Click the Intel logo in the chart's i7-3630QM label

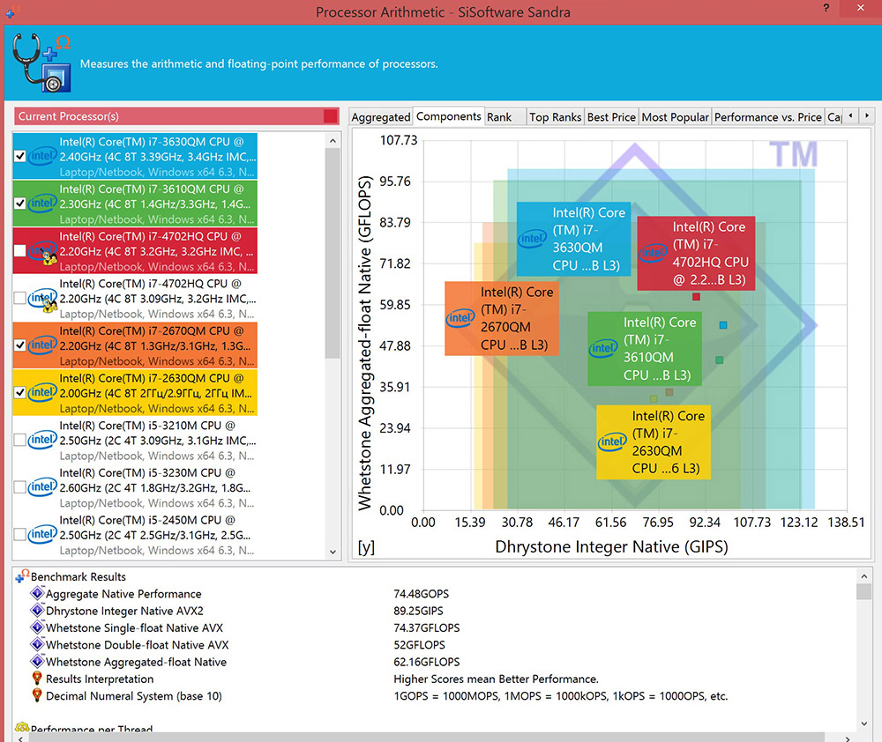click(x=532, y=238)
